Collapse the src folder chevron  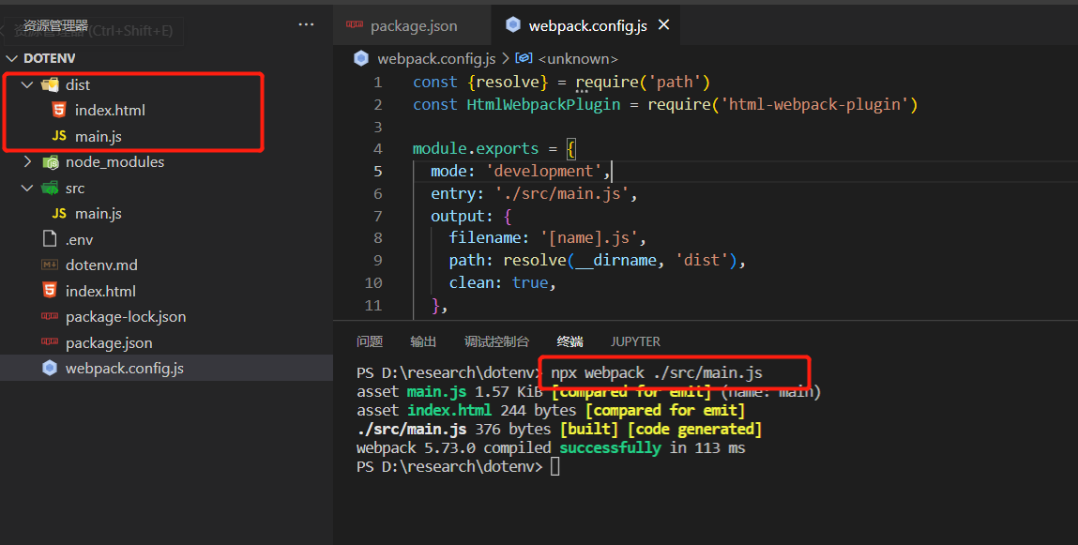27,188
